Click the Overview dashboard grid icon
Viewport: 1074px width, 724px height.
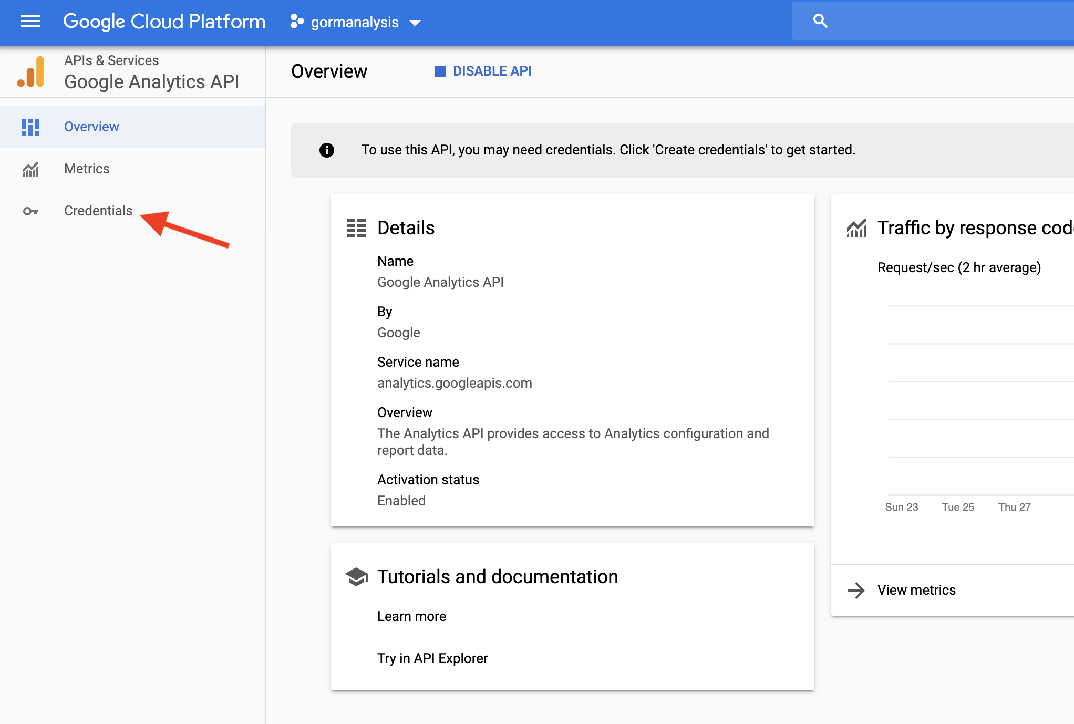pos(30,127)
